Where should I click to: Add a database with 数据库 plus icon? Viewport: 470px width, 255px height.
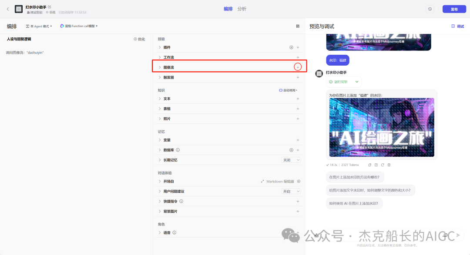298,150
